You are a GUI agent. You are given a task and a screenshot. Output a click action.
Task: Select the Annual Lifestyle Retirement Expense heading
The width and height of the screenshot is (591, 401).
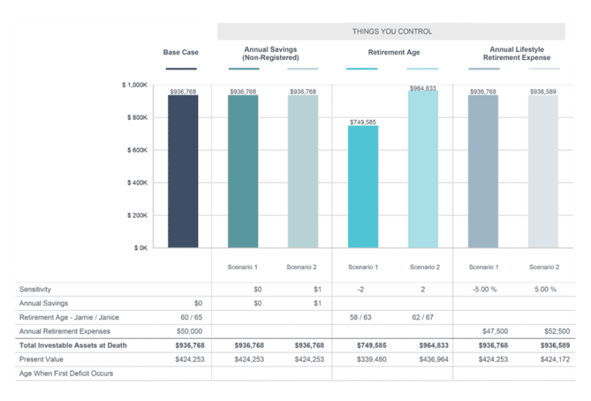click(x=516, y=53)
